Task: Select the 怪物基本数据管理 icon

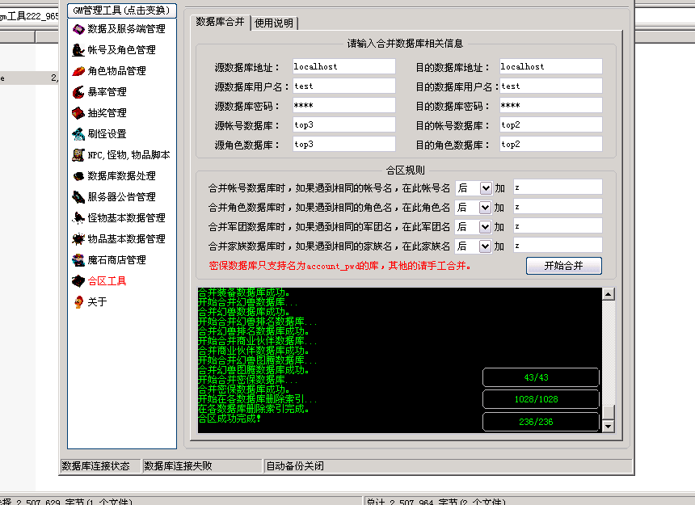Action: click(78, 218)
